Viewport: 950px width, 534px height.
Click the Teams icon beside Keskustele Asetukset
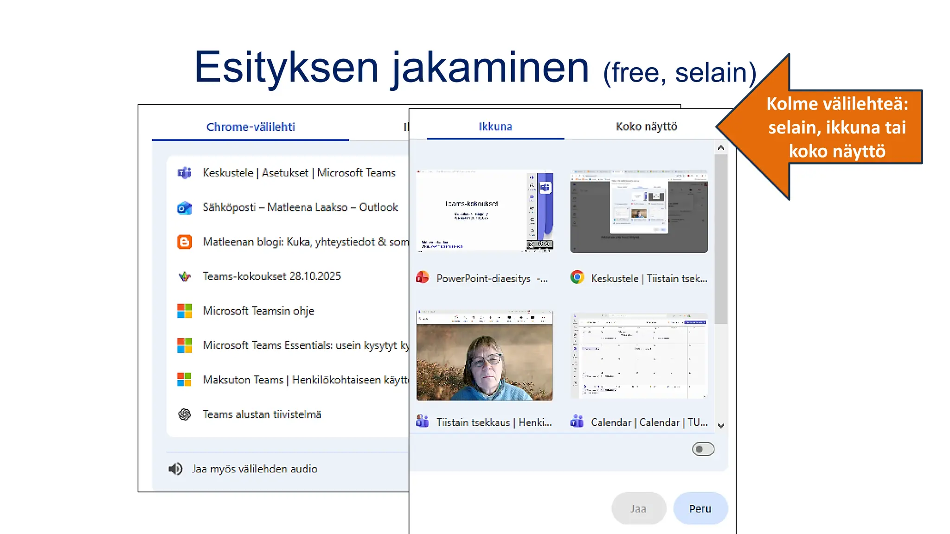click(x=185, y=173)
